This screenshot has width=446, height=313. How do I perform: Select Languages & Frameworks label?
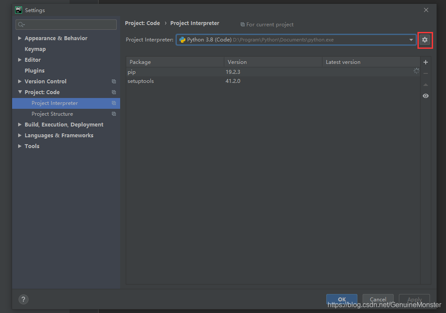pyautogui.click(x=59, y=136)
